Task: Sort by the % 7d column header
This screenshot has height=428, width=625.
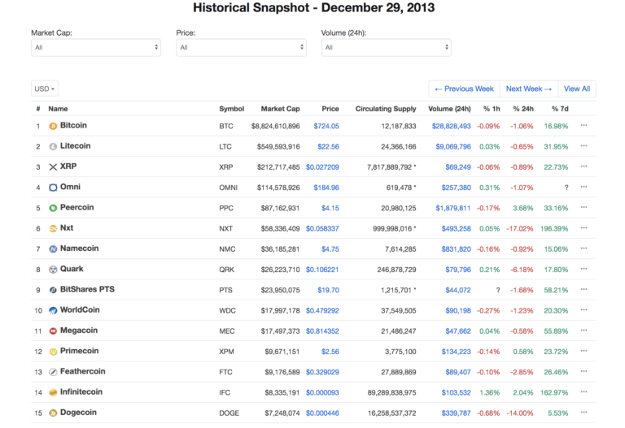Action: (560, 109)
